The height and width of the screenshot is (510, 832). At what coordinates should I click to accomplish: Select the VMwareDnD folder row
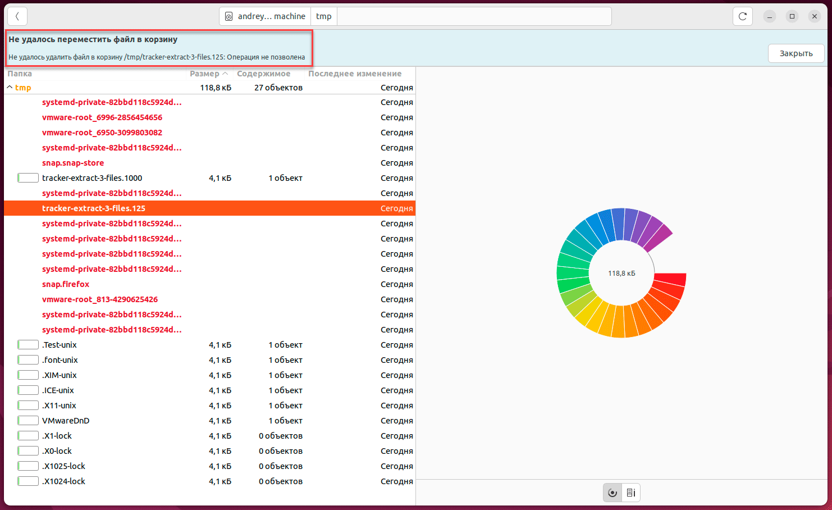pyautogui.click(x=66, y=421)
